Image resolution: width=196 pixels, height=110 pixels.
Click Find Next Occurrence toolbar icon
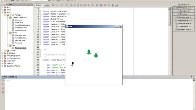(x=74, y=5)
